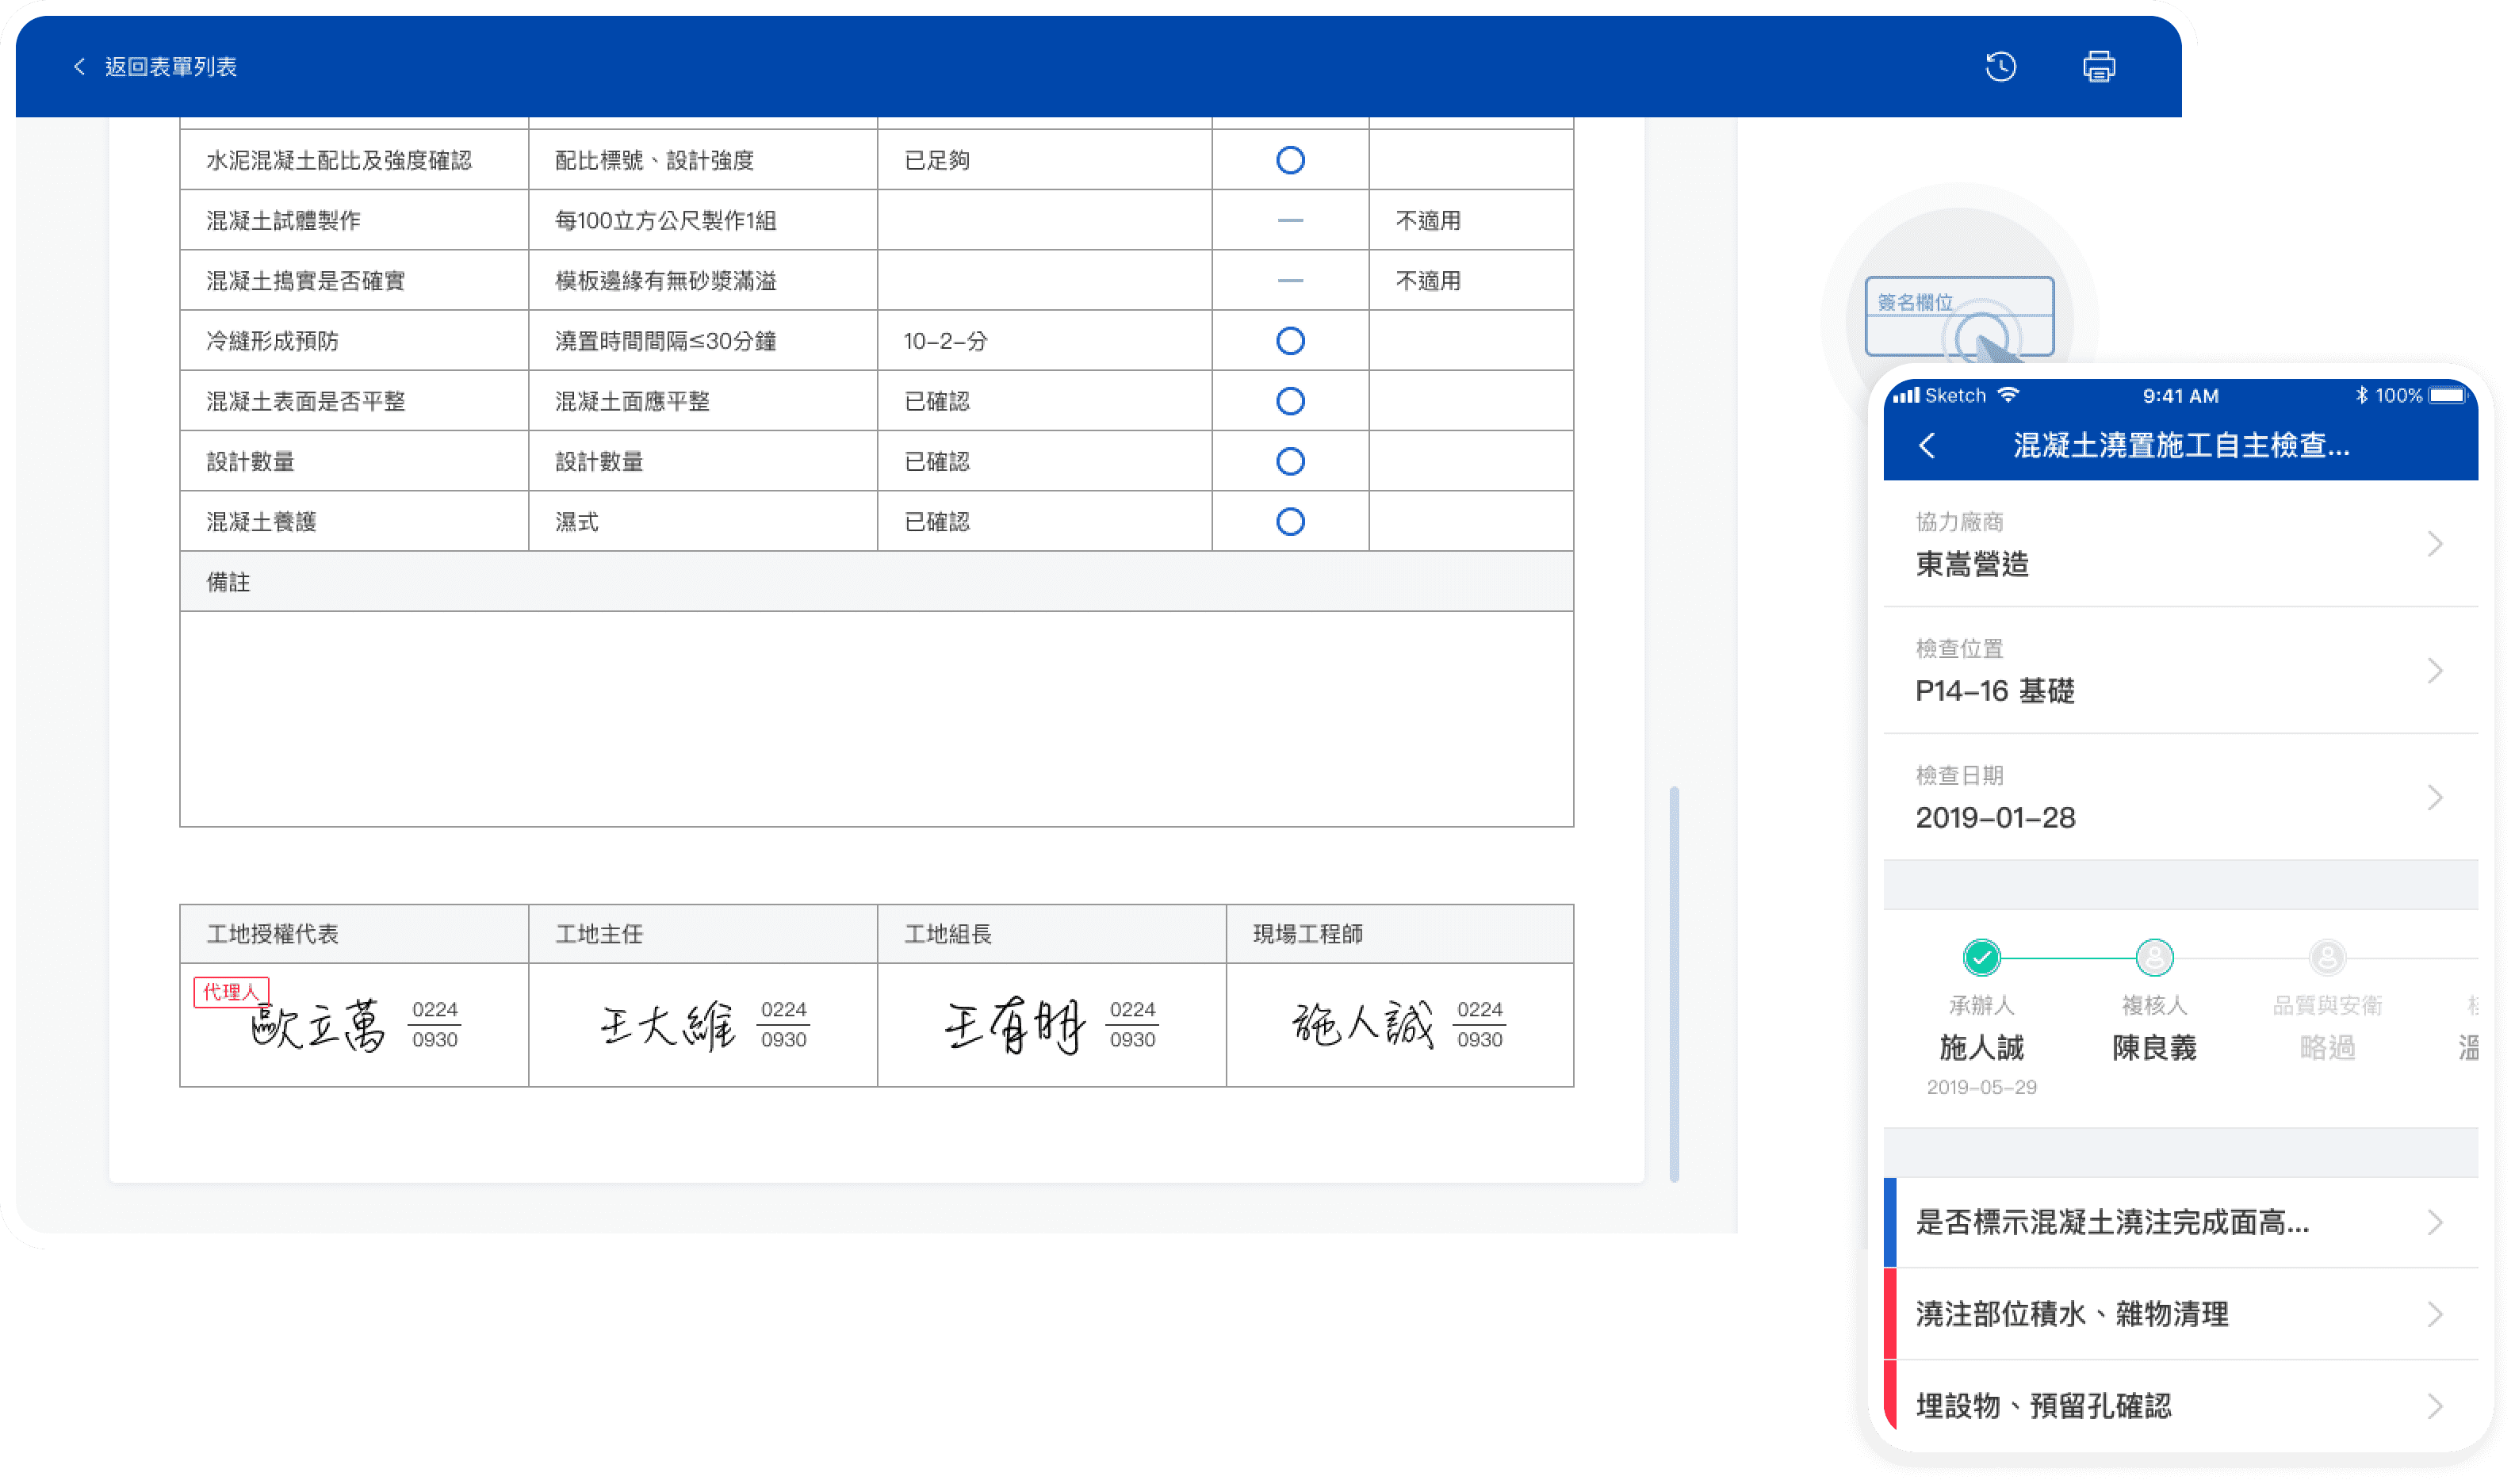Select the greyed 品質與安衛 step icon
Image resolution: width=2515 pixels, height=1484 pixels.
pos(2327,957)
